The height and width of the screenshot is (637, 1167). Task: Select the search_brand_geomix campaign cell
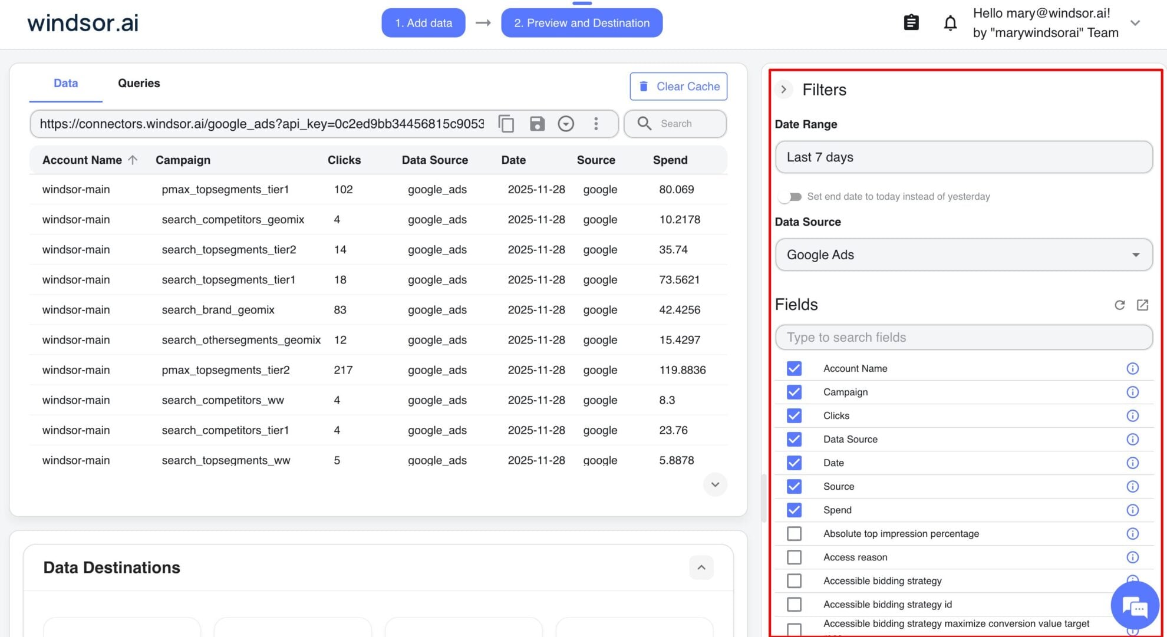click(x=218, y=310)
